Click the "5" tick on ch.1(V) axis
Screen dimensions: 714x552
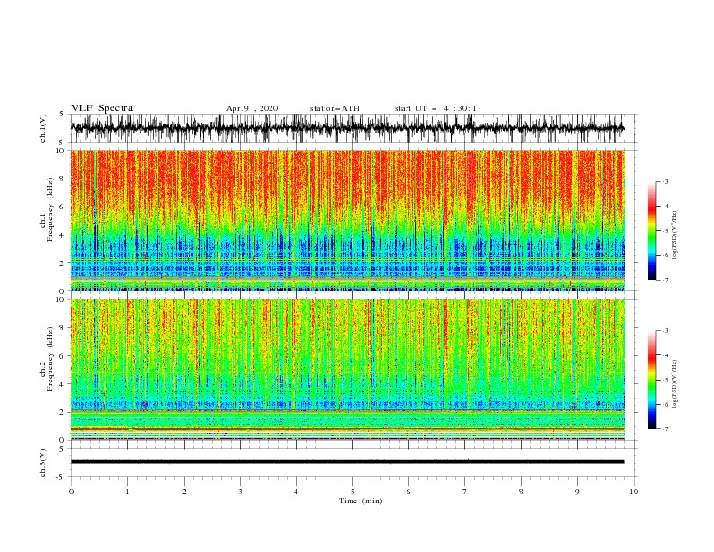tap(62, 114)
